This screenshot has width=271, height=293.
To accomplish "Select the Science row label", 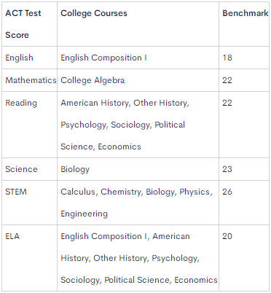I will pos(21,169).
